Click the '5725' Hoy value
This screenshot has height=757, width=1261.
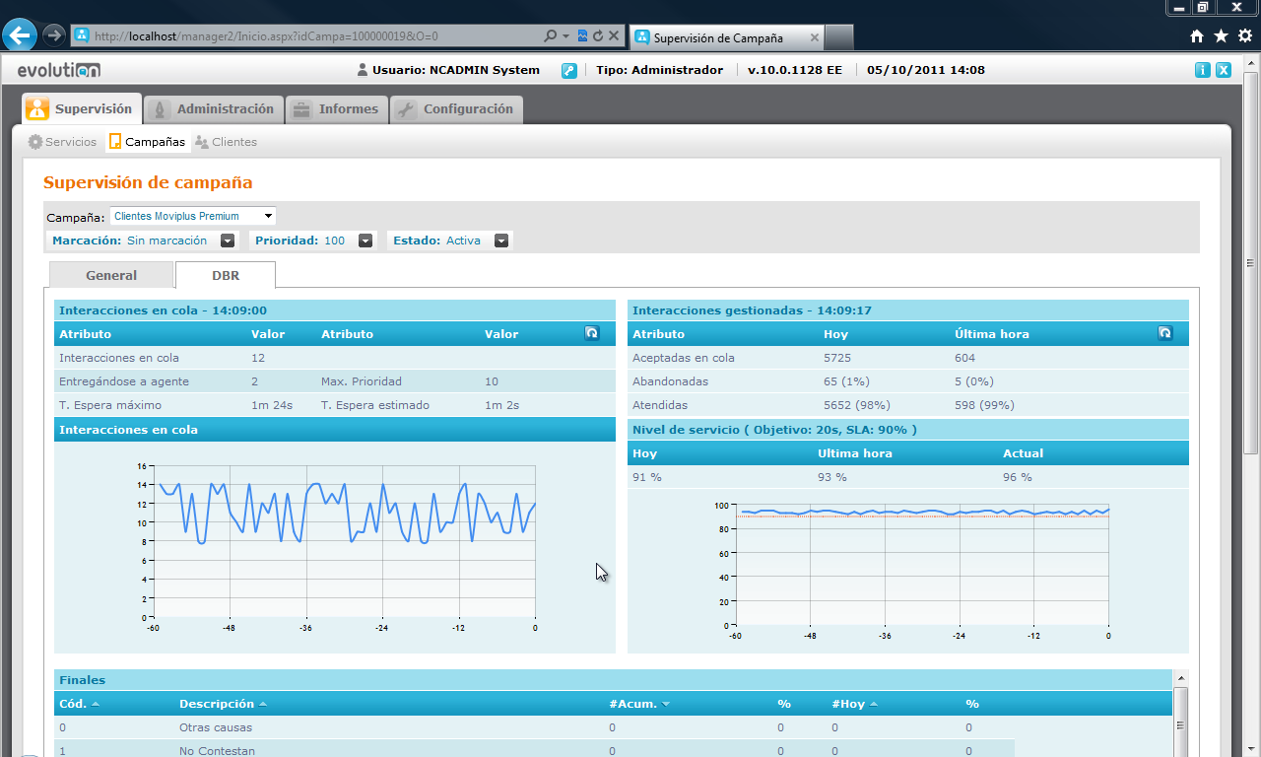click(x=836, y=358)
